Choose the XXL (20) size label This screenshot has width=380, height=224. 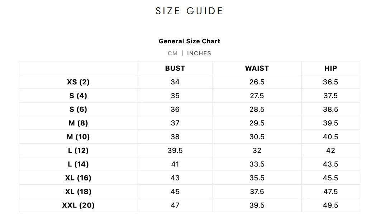tap(78, 205)
